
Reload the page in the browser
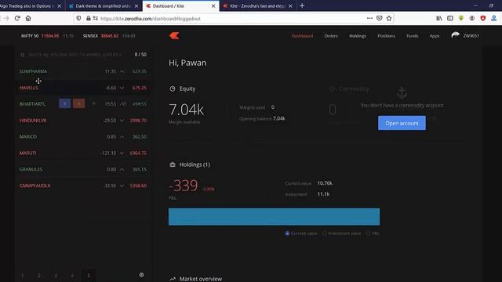[x=17, y=18]
